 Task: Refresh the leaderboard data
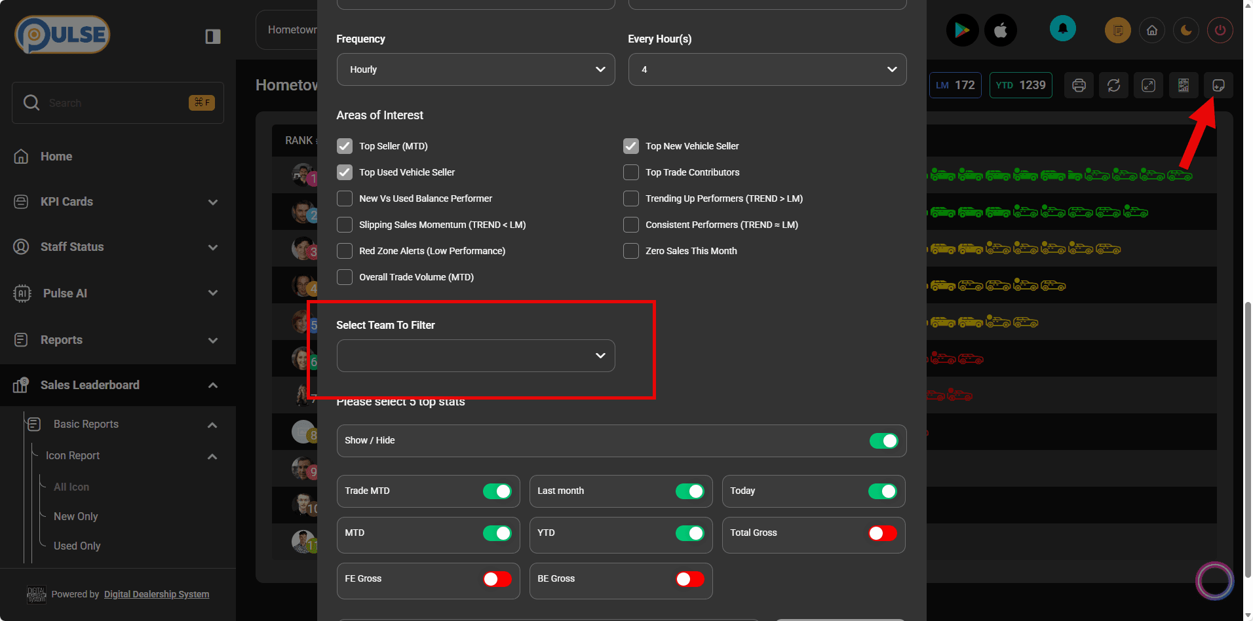point(1113,85)
